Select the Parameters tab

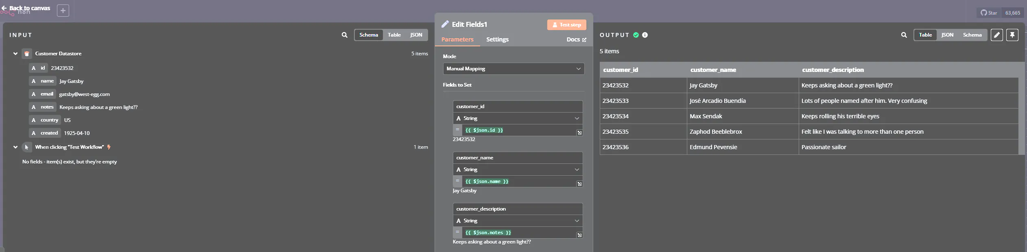(457, 39)
